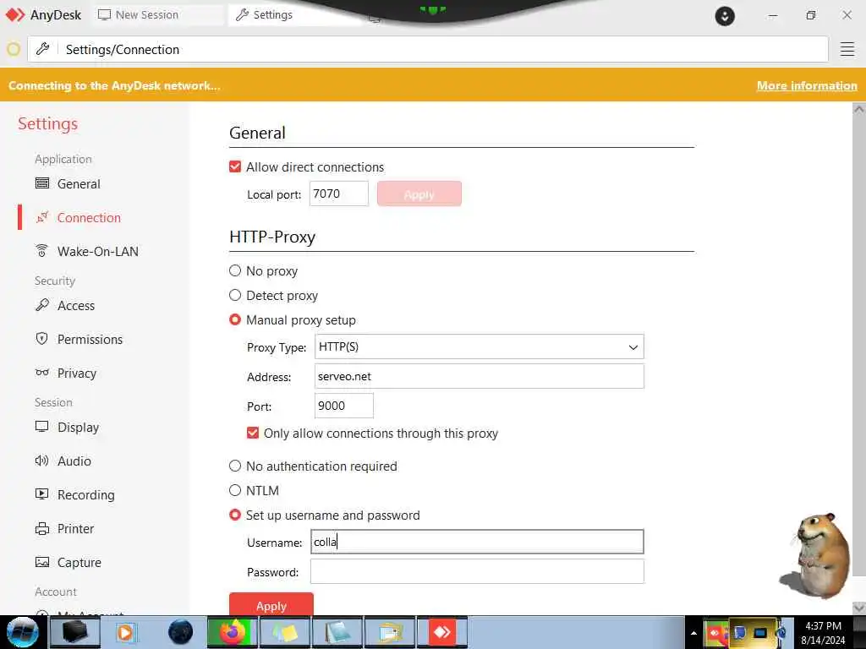This screenshot has height=649, width=866.
Task: Open Wake-On-LAN settings page
Action: [98, 251]
